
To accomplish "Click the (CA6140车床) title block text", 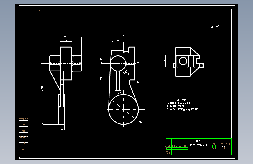I will pos(198,145).
